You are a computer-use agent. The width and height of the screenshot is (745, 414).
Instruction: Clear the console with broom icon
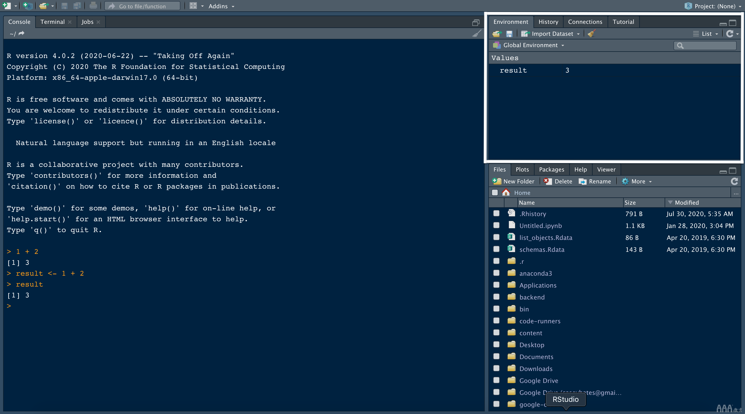point(477,33)
